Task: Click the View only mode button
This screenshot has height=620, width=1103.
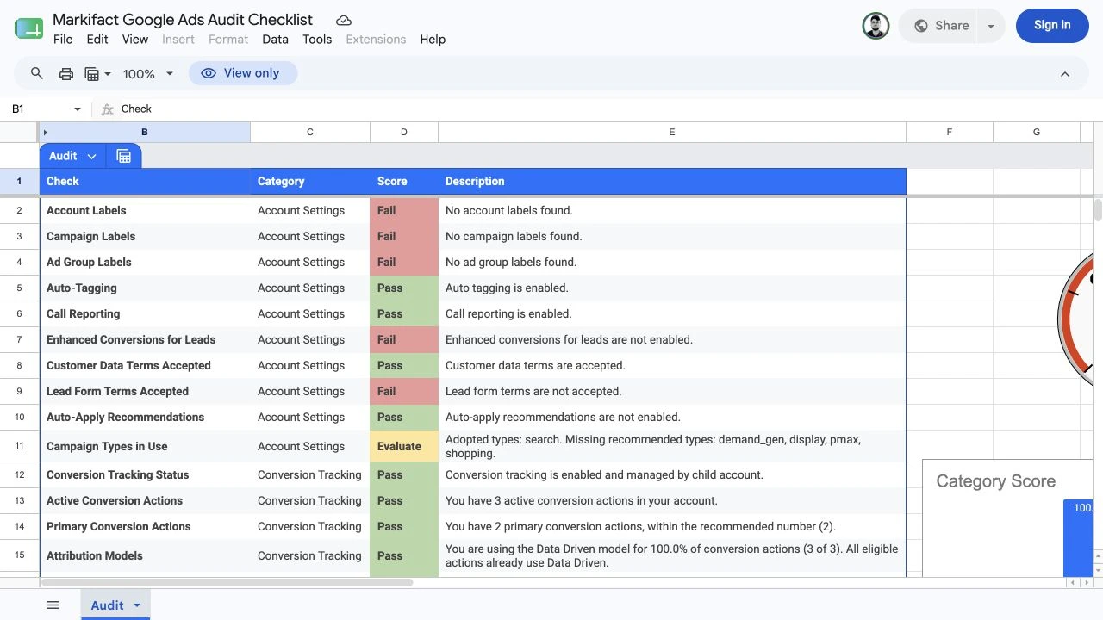Action: [x=243, y=73]
